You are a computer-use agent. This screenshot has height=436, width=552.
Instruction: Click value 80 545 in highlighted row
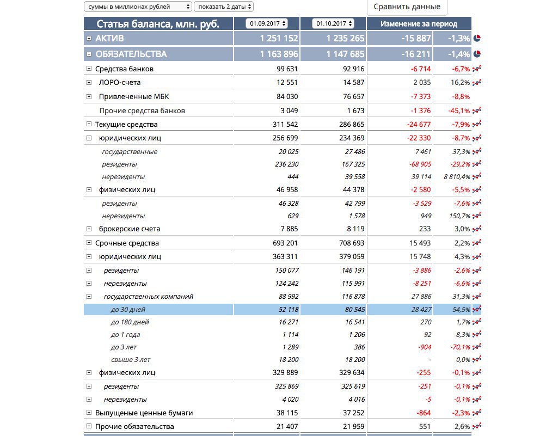[355, 310]
